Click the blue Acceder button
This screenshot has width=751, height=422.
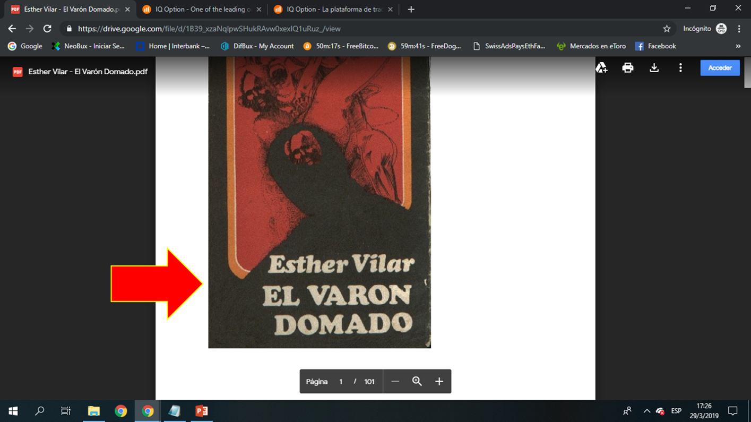(x=720, y=67)
